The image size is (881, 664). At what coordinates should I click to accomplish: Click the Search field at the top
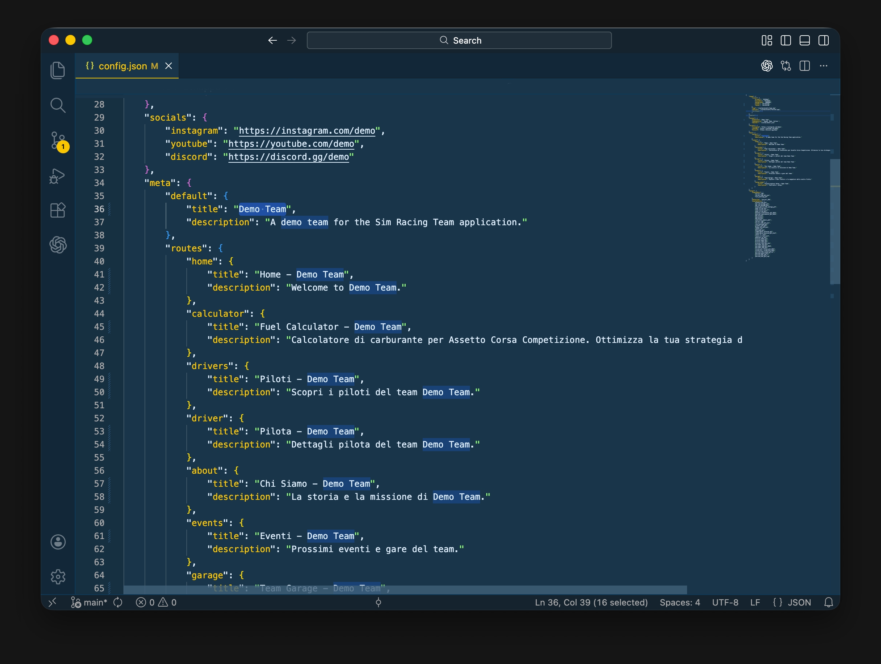[459, 40]
